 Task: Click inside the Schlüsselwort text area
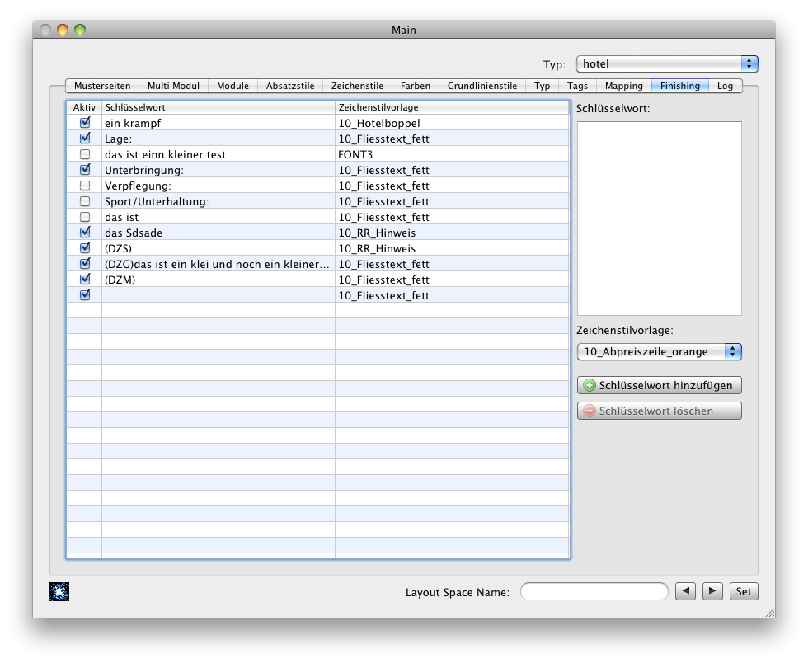pos(659,219)
